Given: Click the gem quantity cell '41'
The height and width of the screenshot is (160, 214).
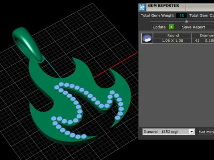Looking at the screenshot, I should [x=197, y=40].
